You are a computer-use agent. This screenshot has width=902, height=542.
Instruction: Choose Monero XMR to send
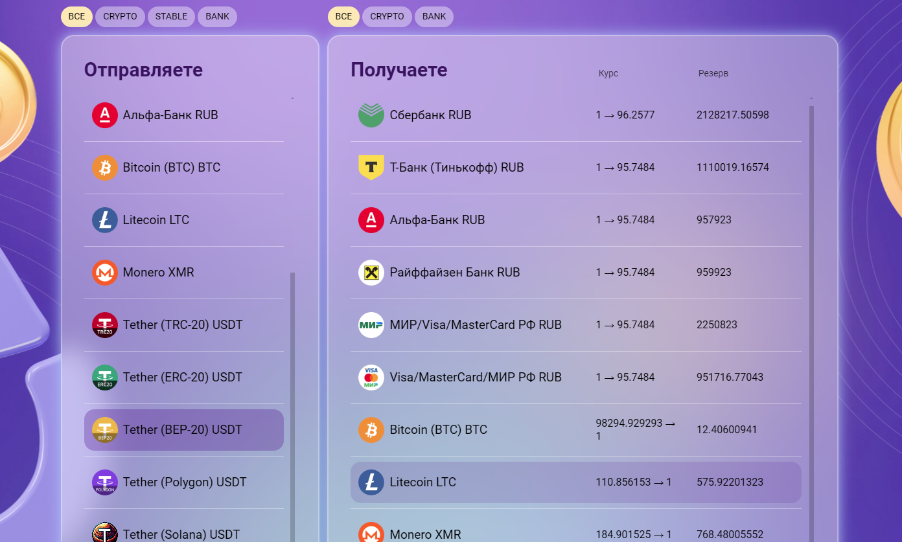[184, 273]
